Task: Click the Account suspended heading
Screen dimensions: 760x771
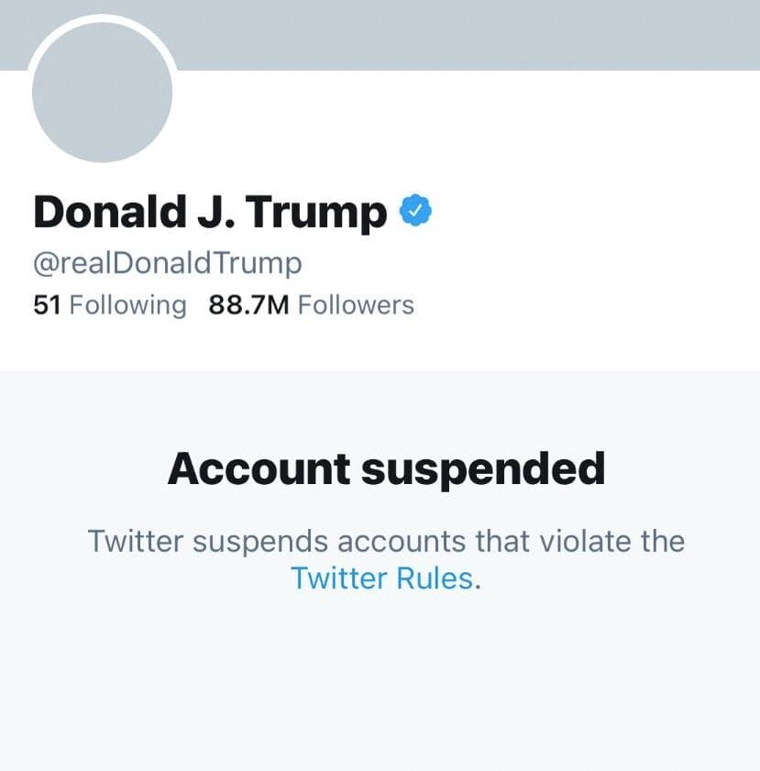Action: point(386,468)
